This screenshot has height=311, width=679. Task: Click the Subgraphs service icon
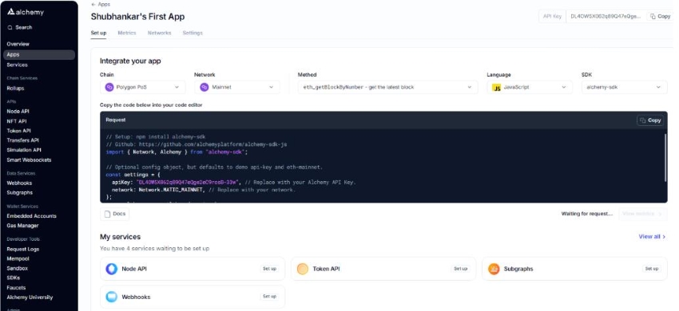[x=494, y=269]
